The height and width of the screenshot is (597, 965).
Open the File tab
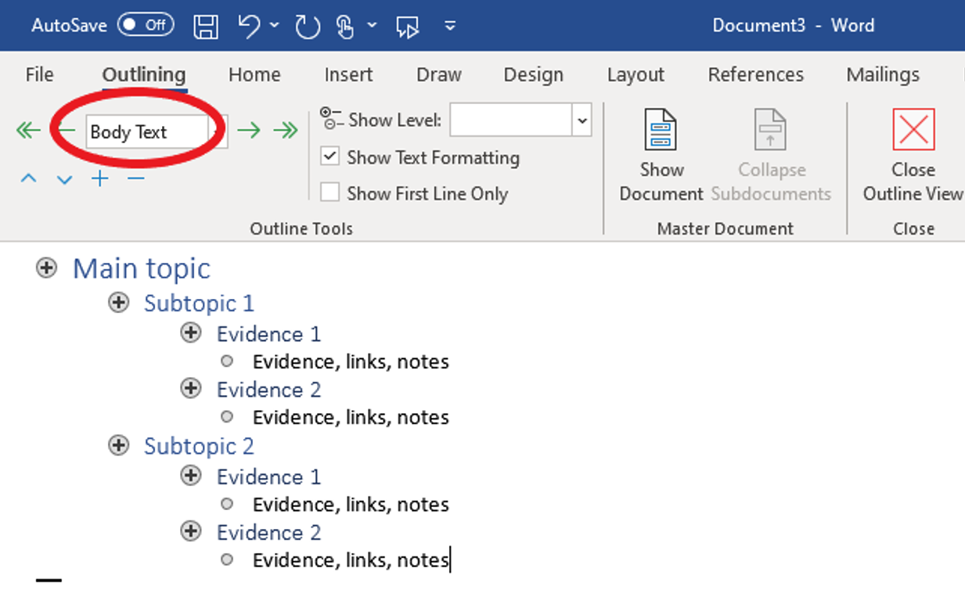click(40, 74)
